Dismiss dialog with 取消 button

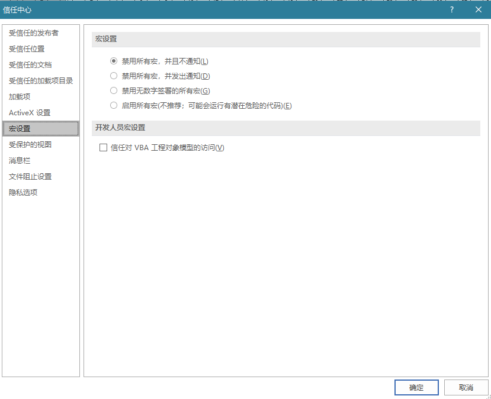coord(466,387)
